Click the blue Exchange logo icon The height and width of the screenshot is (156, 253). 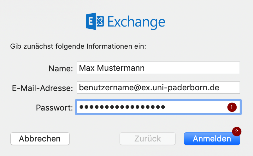tap(95, 22)
